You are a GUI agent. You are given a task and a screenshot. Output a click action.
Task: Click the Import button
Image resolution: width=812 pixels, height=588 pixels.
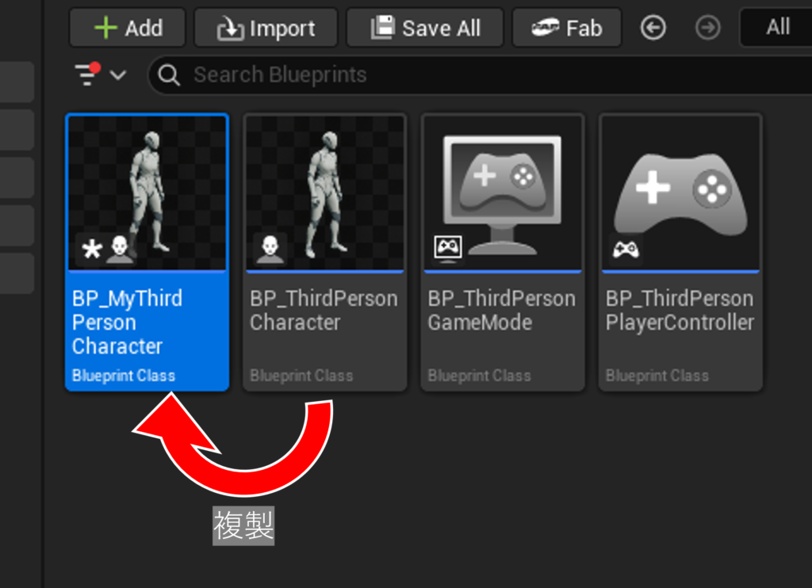(x=266, y=29)
